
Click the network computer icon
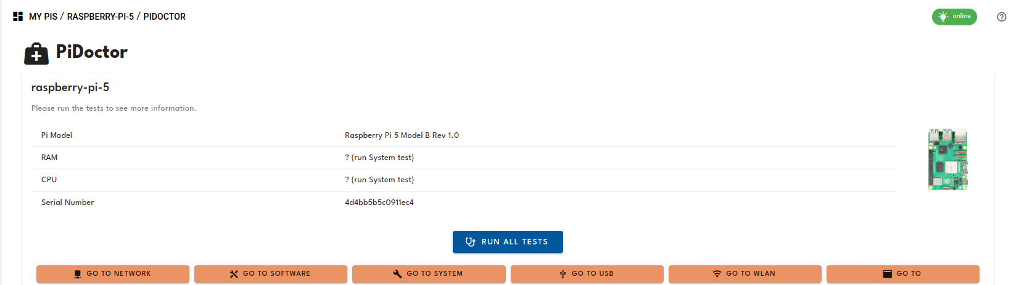coord(77,274)
